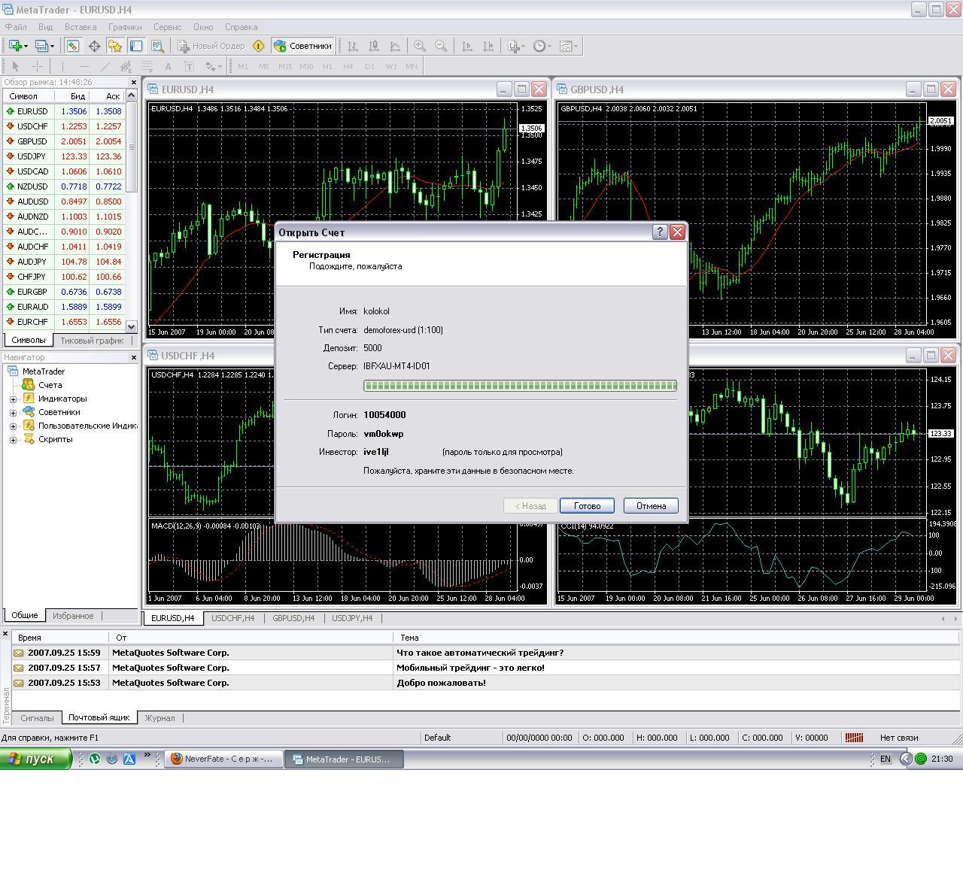This screenshot has height=876, width=963.
Task: Toggle the Советники expert advisors button
Action: (x=302, y=46)
